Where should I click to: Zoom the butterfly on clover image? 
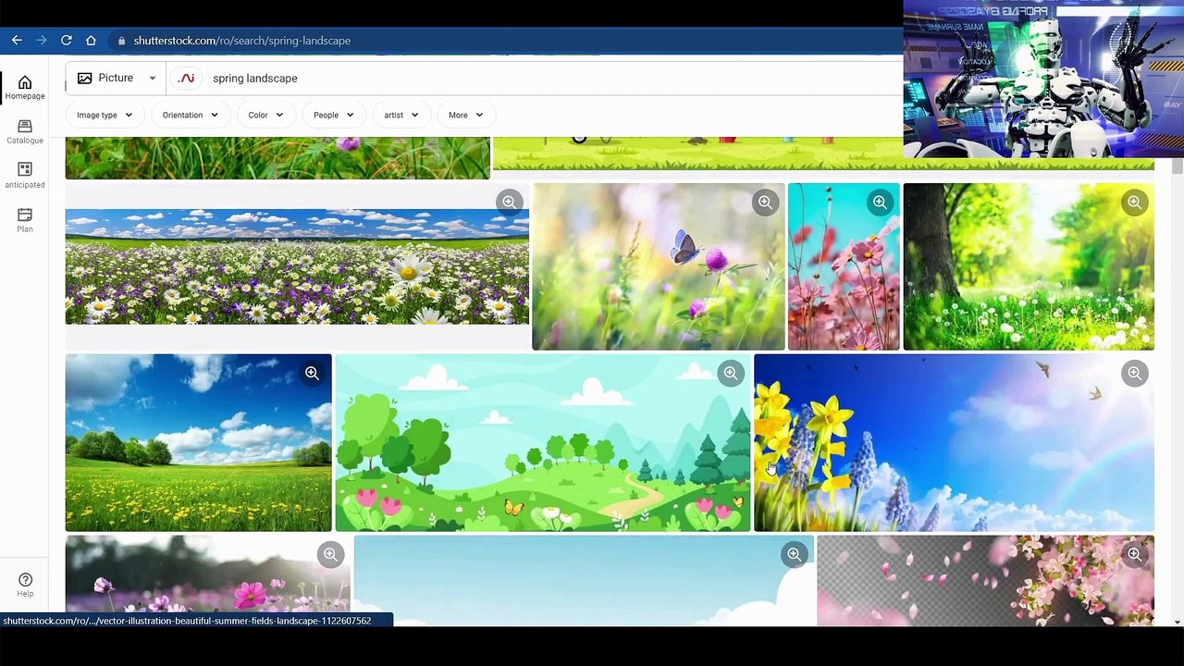[765, 203]
